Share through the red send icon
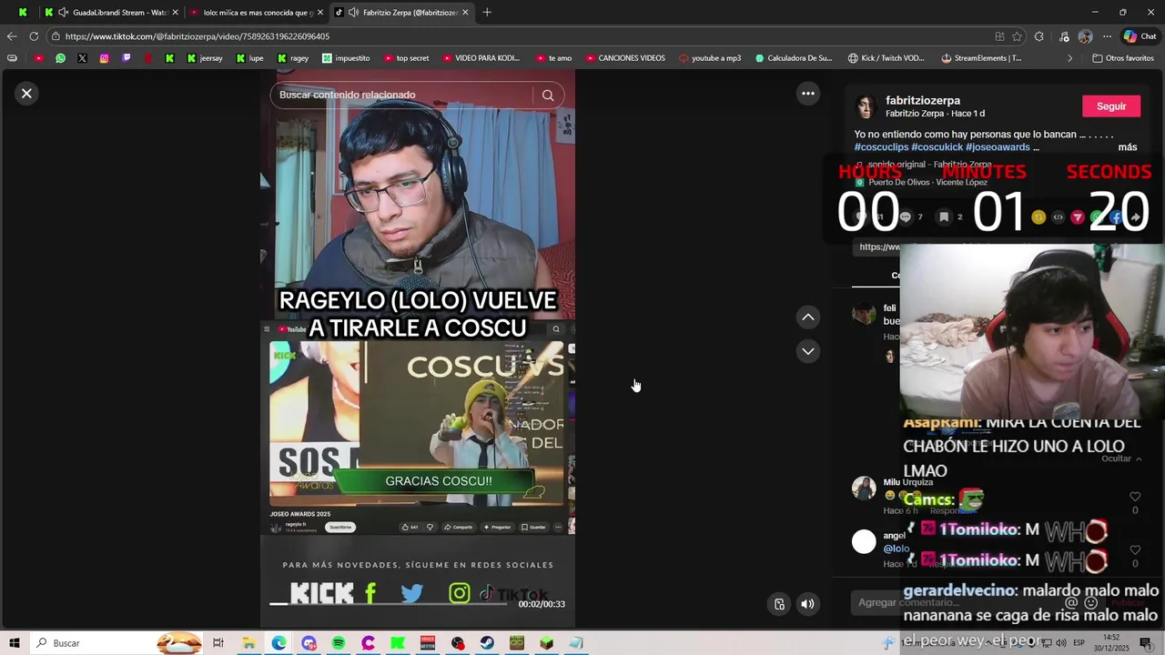Screen dimensions: 1165x655 (1078, 217)
